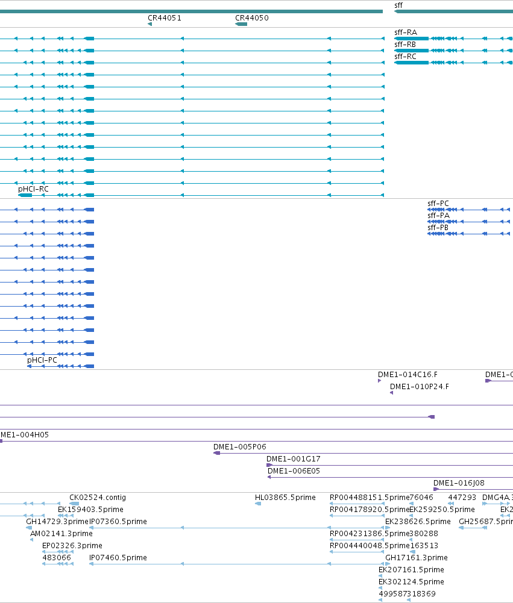Click the sff-RC transcript label
Viewport: 513px width, 603px height.
tap(405, 57)
